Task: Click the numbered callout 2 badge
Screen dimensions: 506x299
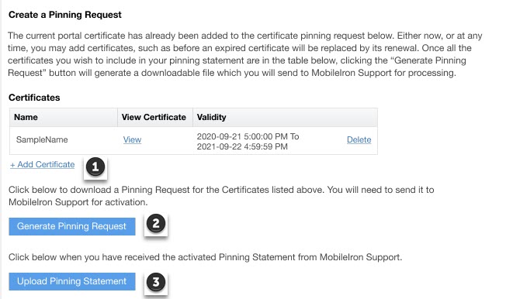Action: point(156,224)
